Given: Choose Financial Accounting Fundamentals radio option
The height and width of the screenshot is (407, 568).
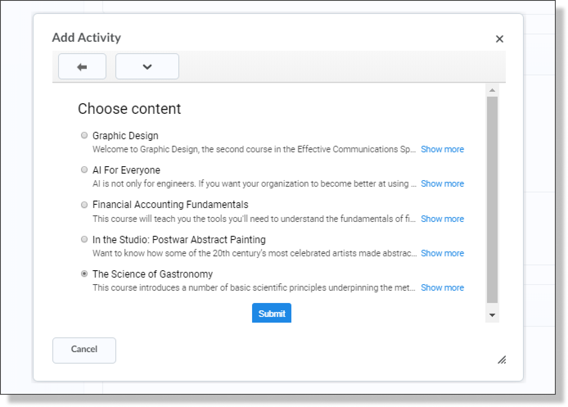Looking at the screenshot, I should [84, 205].
